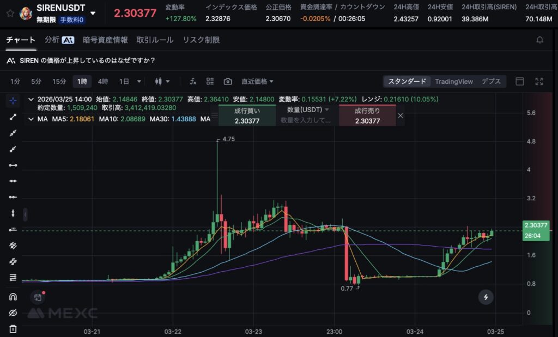The height and width of the screenshot is (337, 558).
Task: Select the crosshair cursor tool
Action: [13, 101]
